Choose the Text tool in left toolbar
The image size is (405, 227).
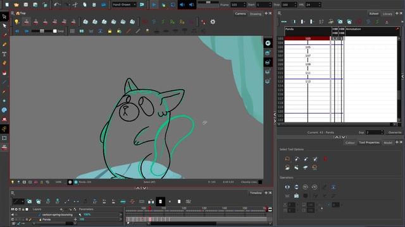[4, 54]
